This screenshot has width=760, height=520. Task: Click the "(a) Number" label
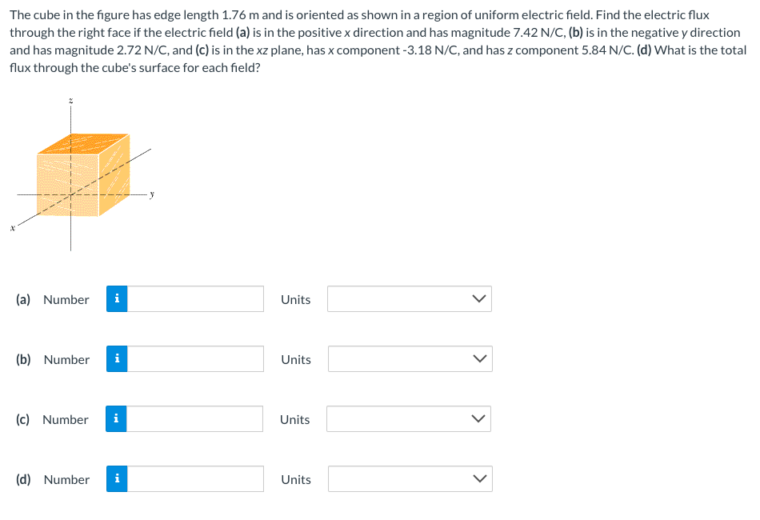[x=53, y=299]
